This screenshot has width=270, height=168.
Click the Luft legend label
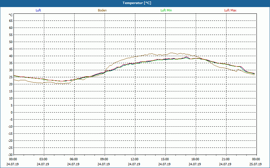[38, 10]
